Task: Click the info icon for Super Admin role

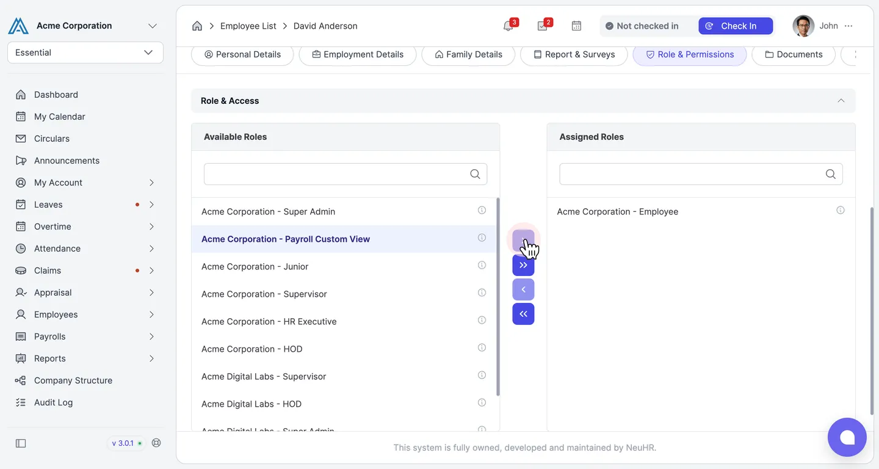Action: 482,210
